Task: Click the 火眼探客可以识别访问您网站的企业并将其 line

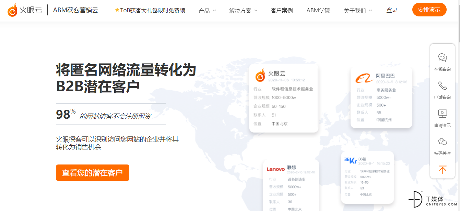Action: point(117,139)
